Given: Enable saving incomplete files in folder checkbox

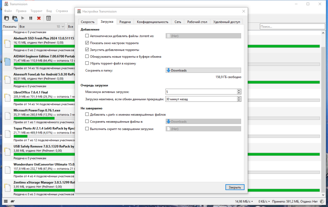Looking at the screenshot, I should 87,121.
